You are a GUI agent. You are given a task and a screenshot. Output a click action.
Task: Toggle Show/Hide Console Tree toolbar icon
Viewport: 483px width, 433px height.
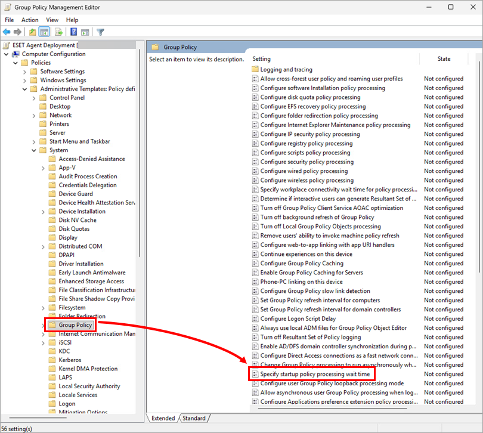[44, 32]
